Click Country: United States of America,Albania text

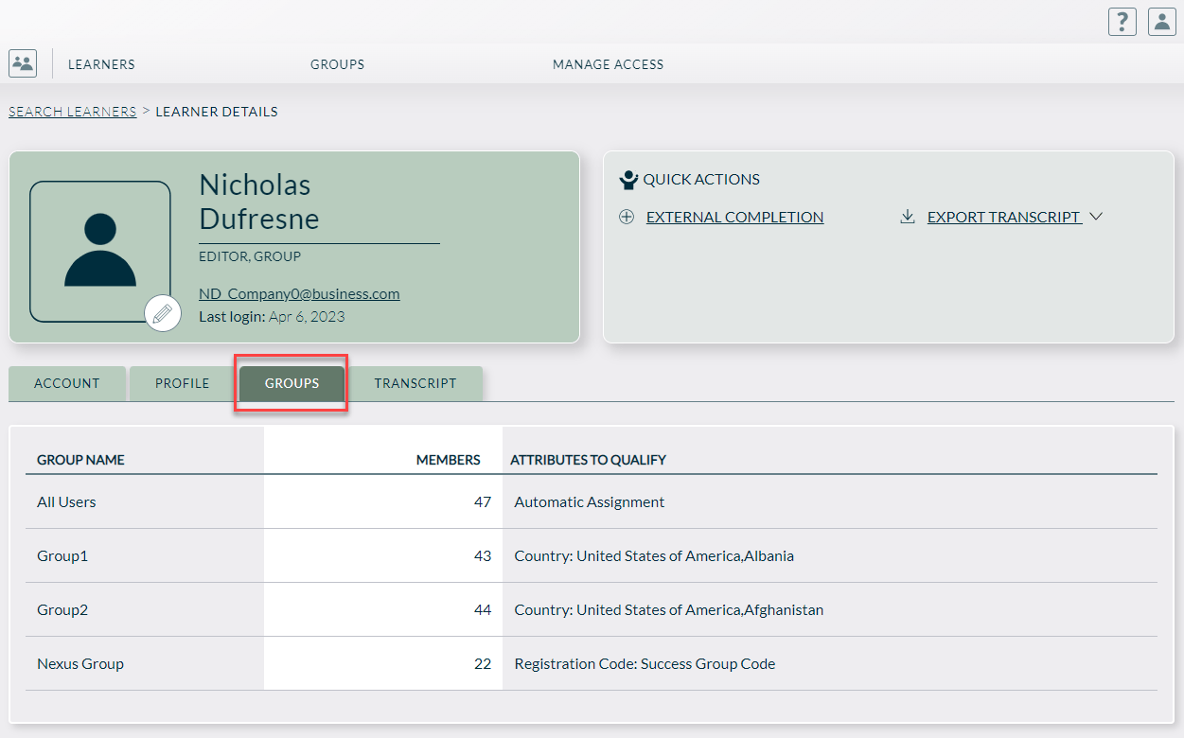[654, 555]
